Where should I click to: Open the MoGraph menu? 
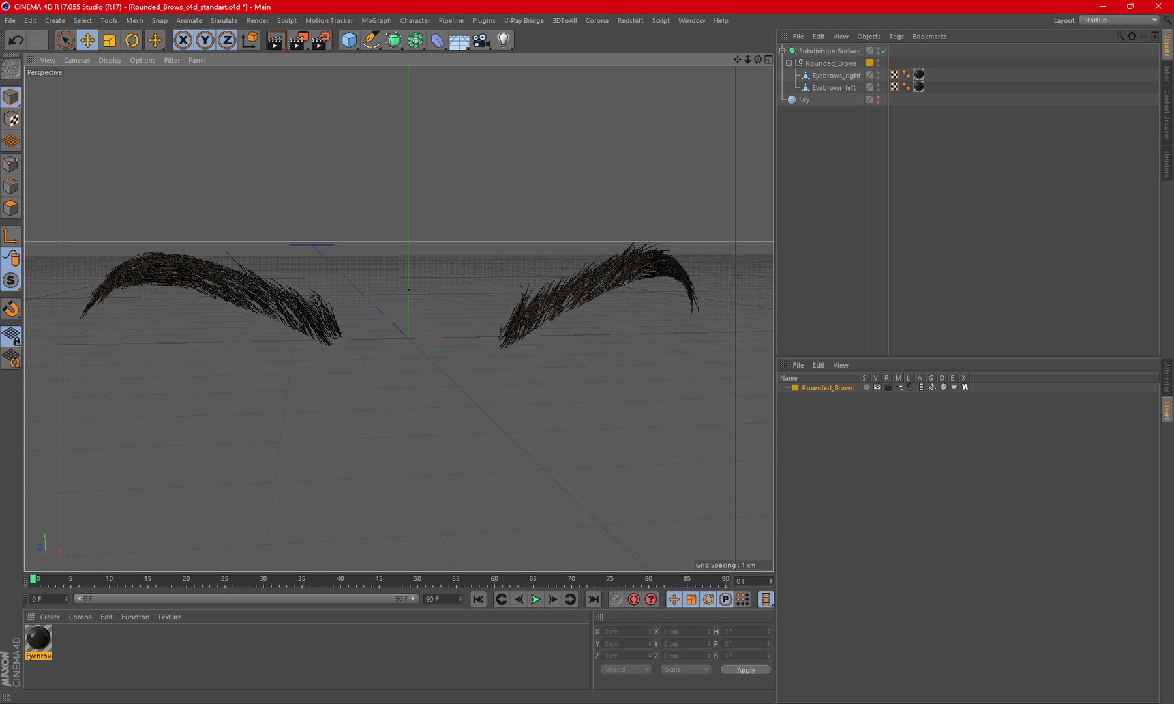click(x=376, y=20)
